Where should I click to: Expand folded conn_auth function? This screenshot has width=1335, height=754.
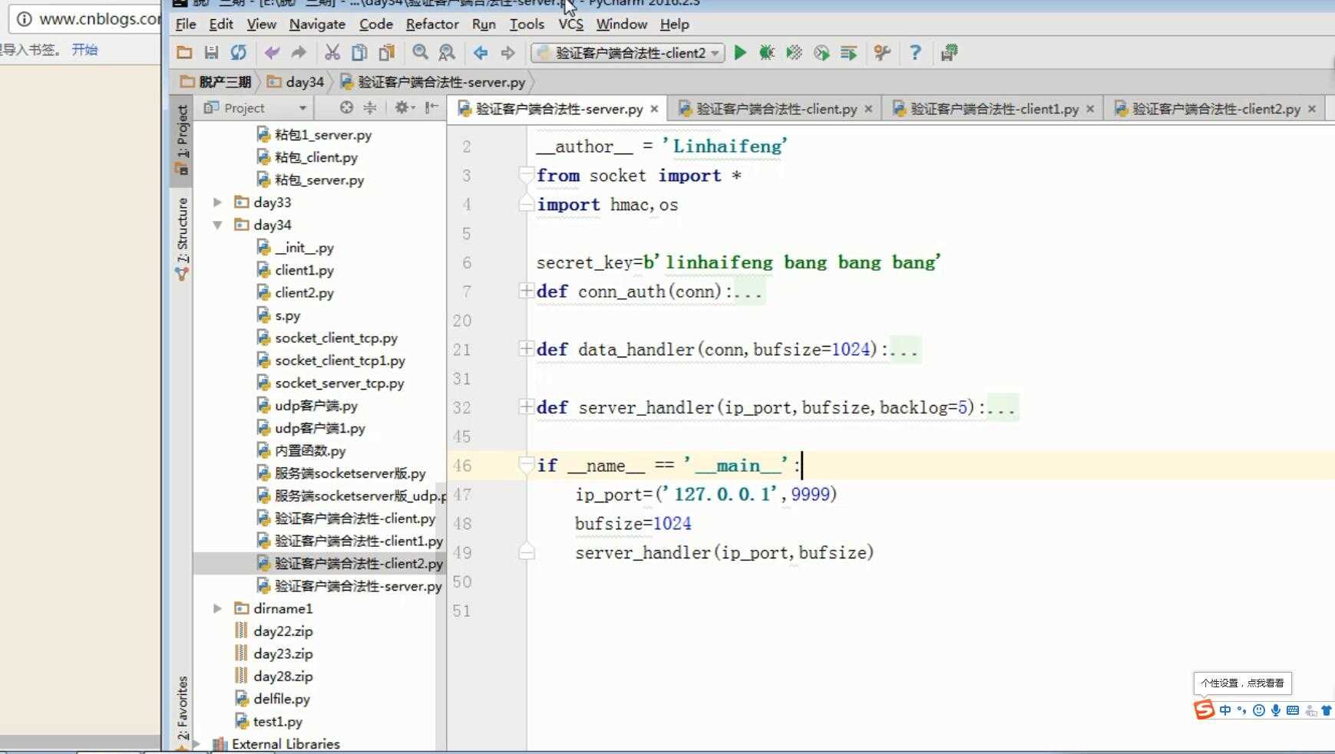tap(527, 291)
